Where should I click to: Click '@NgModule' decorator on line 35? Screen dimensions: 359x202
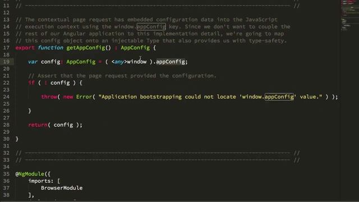tap(30, 174)
